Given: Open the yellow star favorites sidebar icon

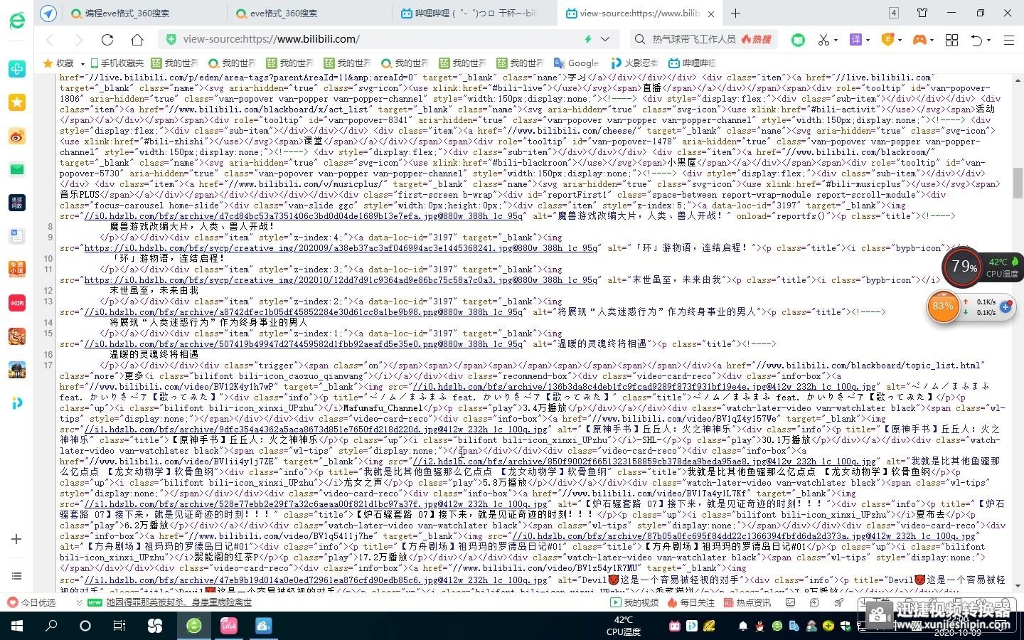Looking at the screenshot, I should [x=17, y=102].
